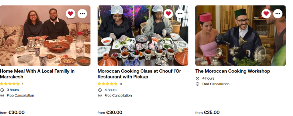Viewport: 293px width, 116px height.
Task: Toggle heart favorite on Chouf l'Or class
Action: [x=168, y=13]
